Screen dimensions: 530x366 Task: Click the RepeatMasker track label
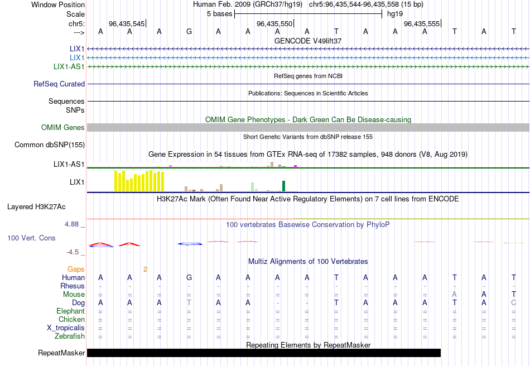coord(61,353)
